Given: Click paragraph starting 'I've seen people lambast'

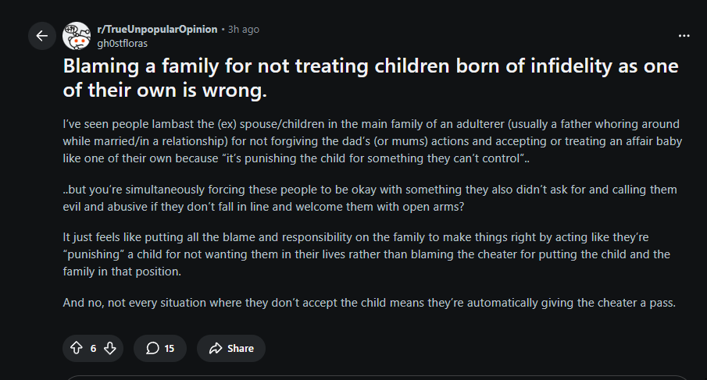Looking at the screenshot, I should (373, 141).
